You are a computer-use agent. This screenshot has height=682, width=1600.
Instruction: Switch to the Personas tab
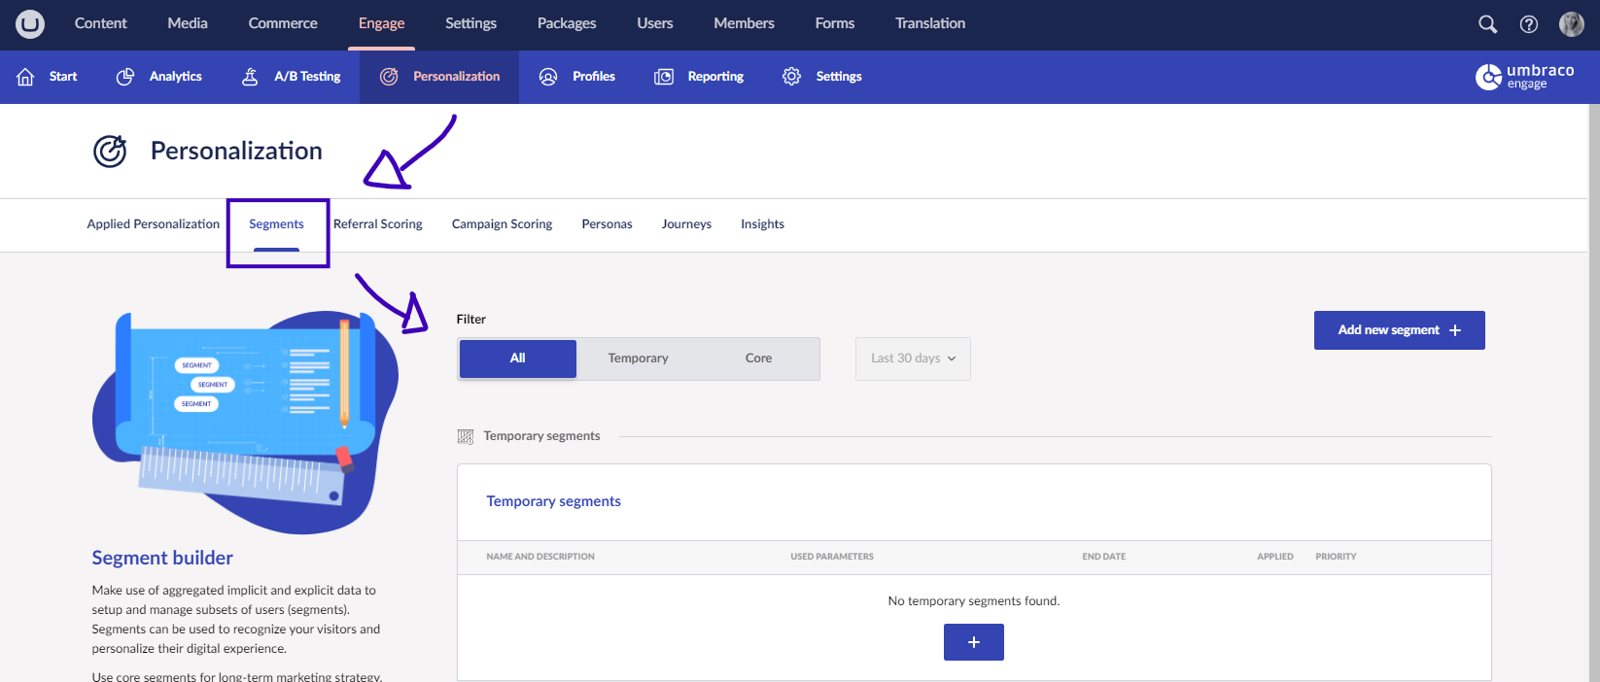coord(607,224)
